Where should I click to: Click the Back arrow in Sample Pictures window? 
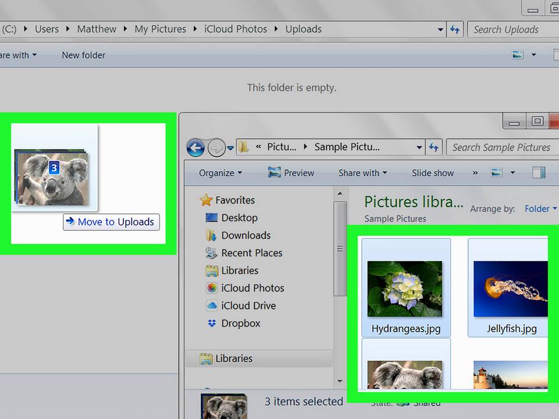[196, 147]
